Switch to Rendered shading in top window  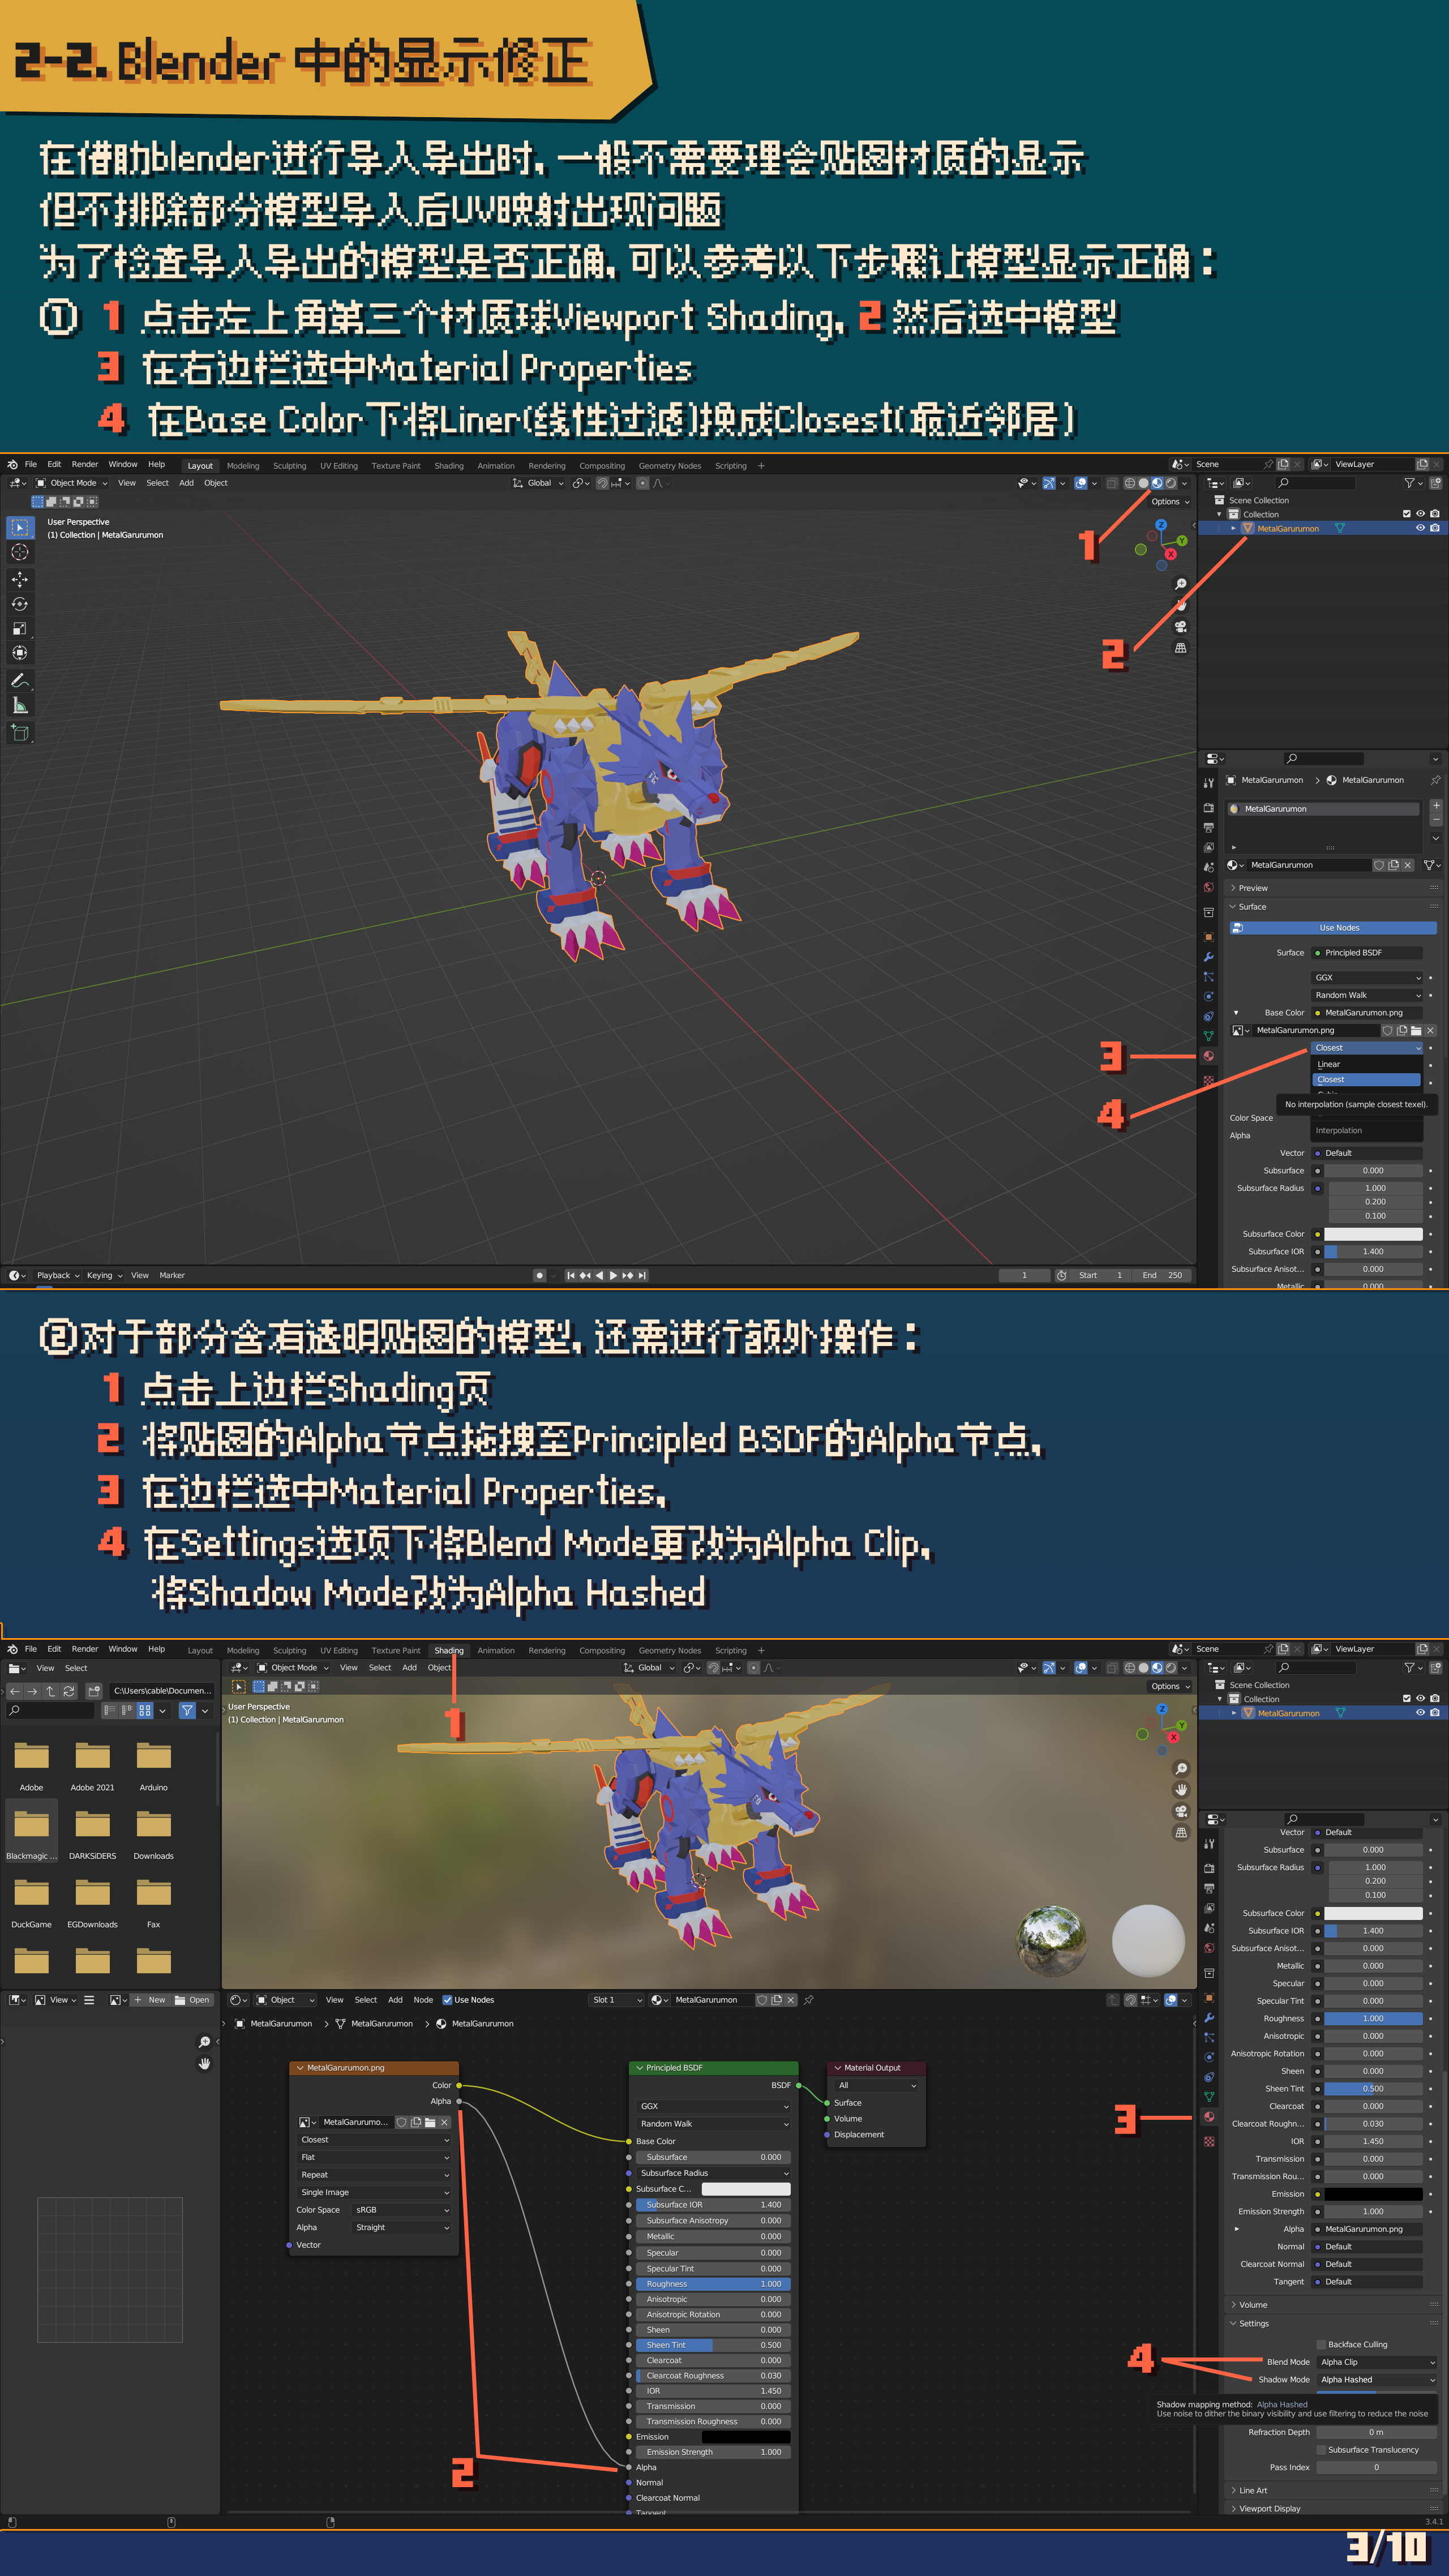click(1171, 483)
